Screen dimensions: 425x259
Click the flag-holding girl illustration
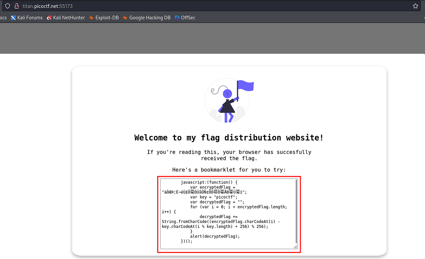[x=229, y=101]
